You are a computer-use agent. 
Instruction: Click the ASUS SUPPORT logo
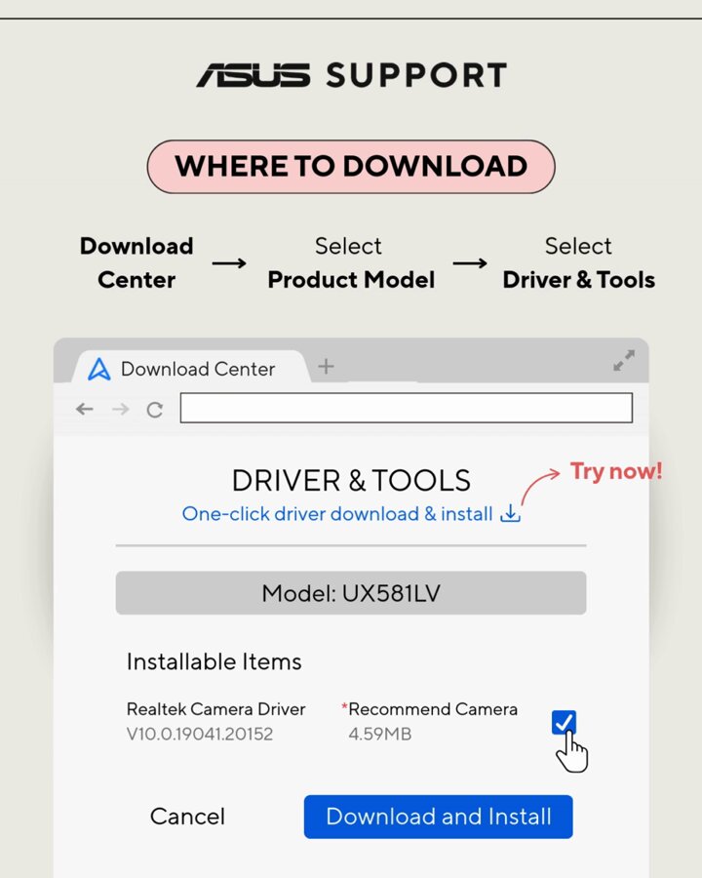point(352,75)
